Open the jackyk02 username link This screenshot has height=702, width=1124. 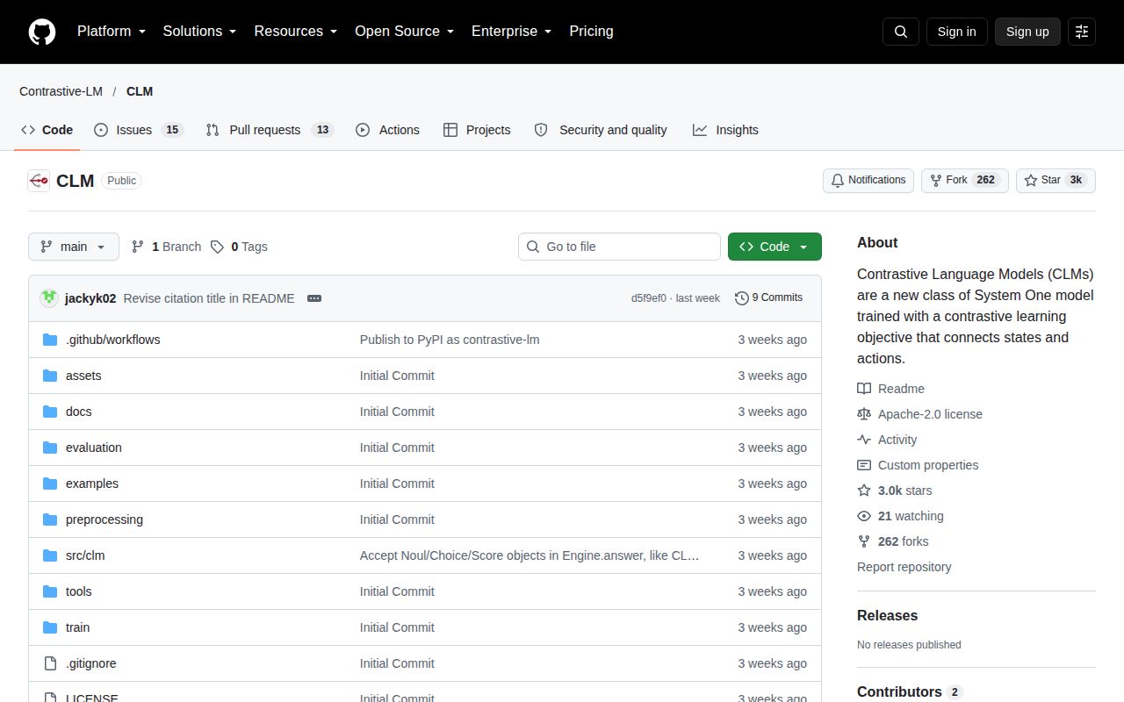pyautogui.click(x=90, y=298)
